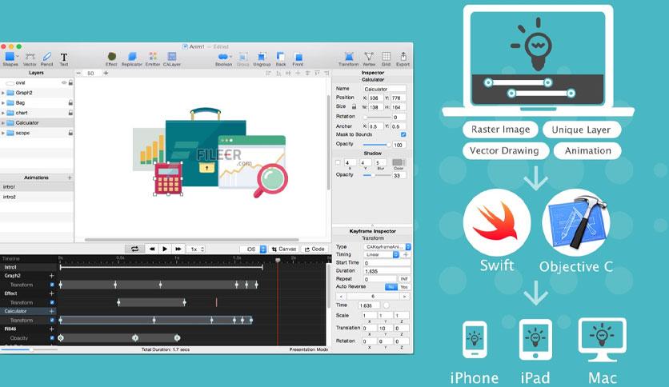Zoom out canvas with minus icon
669x387 pixels.
pos(78,74)
